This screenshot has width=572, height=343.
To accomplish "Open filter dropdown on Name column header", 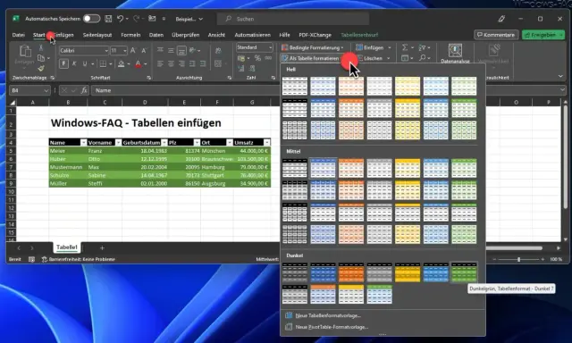I will pos(83,143).
